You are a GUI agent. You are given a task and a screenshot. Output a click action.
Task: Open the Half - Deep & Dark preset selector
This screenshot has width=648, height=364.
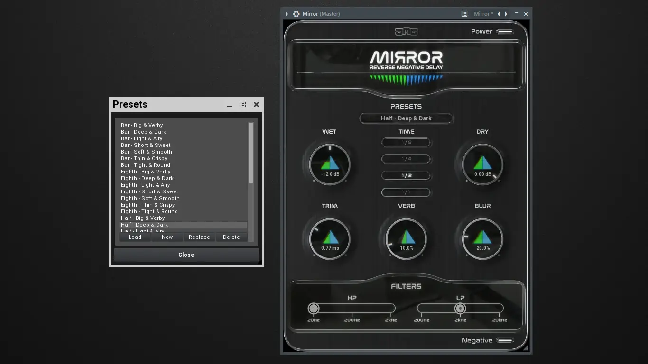pos(406,118)
